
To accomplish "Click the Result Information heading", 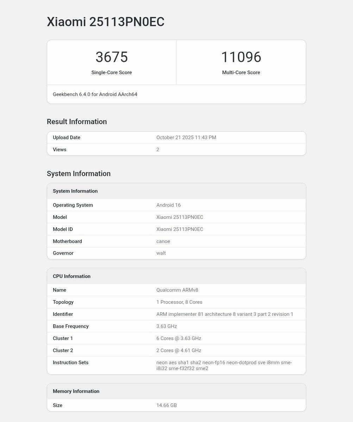I will pyautogui.click(x=77, y=122).
